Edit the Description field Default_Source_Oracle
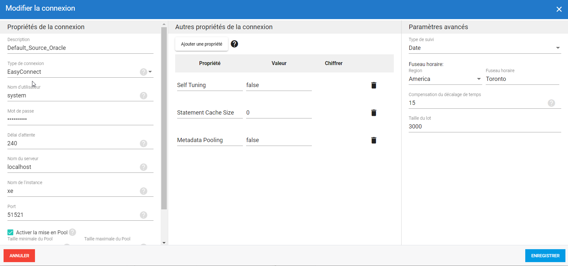Screen dimensions: 568x266 [80, 48]
